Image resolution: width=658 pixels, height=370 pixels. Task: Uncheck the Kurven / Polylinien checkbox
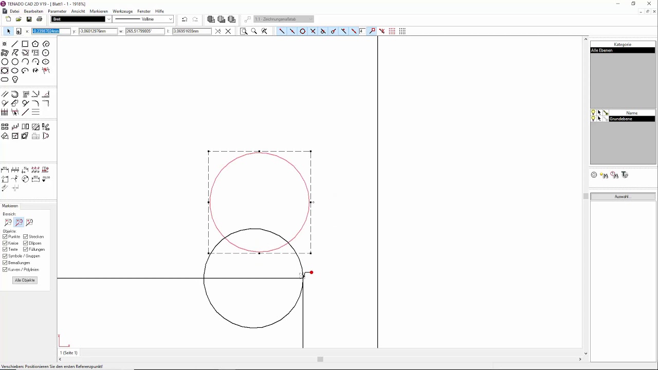[5, 269]
